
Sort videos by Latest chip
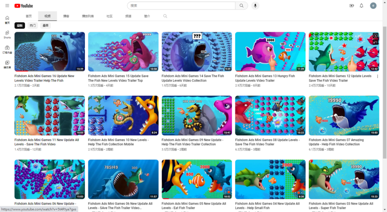coord(20,25)
